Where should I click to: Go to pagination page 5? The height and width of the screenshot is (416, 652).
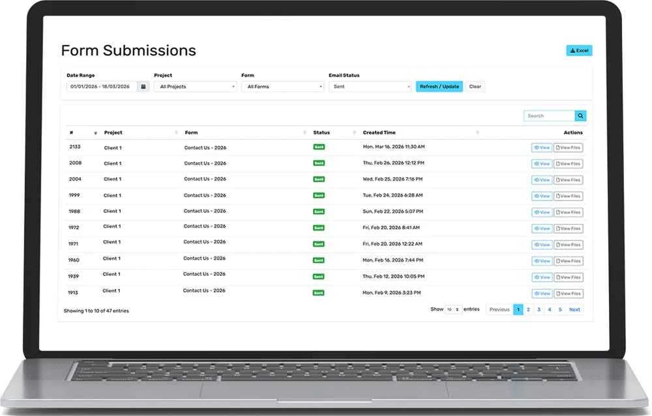[x=560, y=310]
